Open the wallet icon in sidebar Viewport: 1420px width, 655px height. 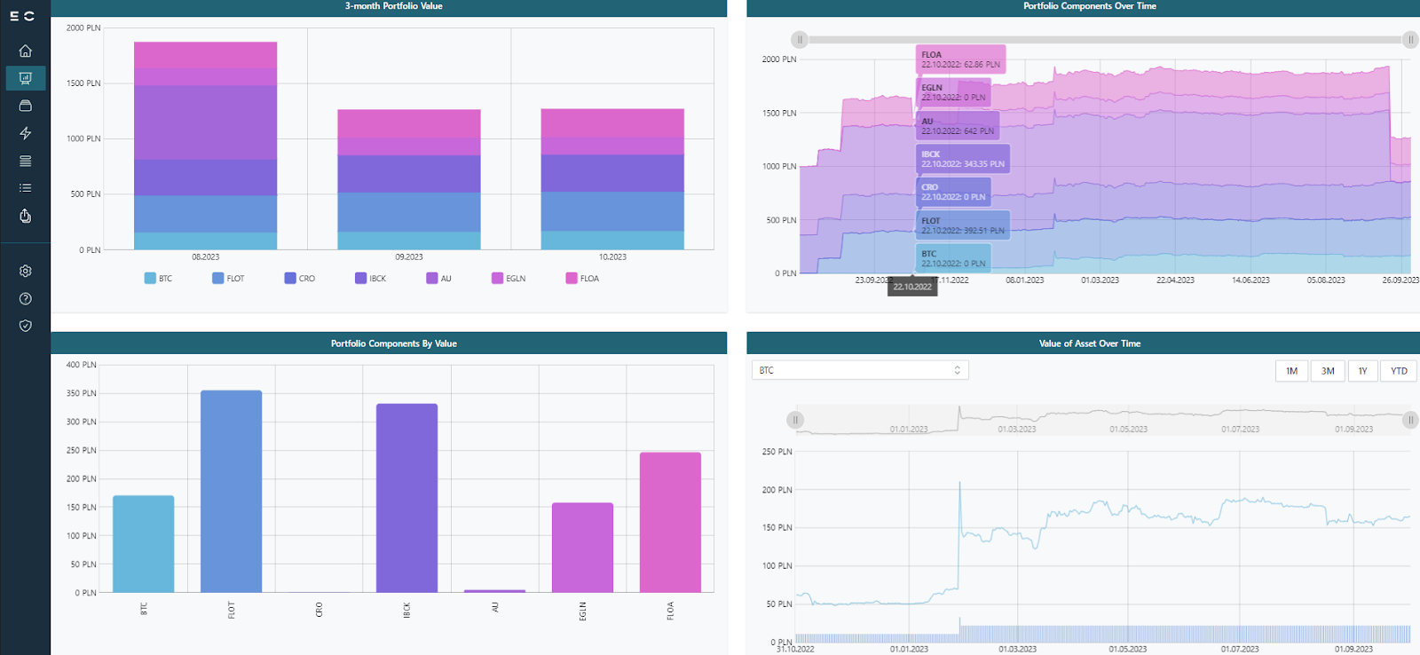(26, 106)
